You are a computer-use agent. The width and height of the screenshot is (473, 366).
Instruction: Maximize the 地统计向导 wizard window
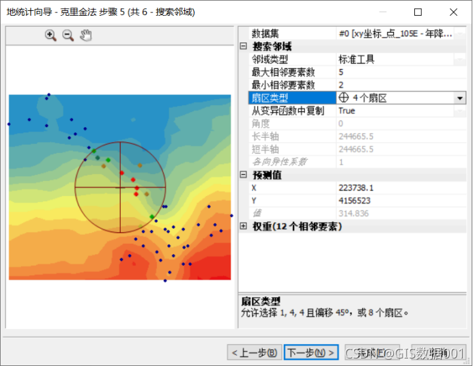click(x=418, y=12)
